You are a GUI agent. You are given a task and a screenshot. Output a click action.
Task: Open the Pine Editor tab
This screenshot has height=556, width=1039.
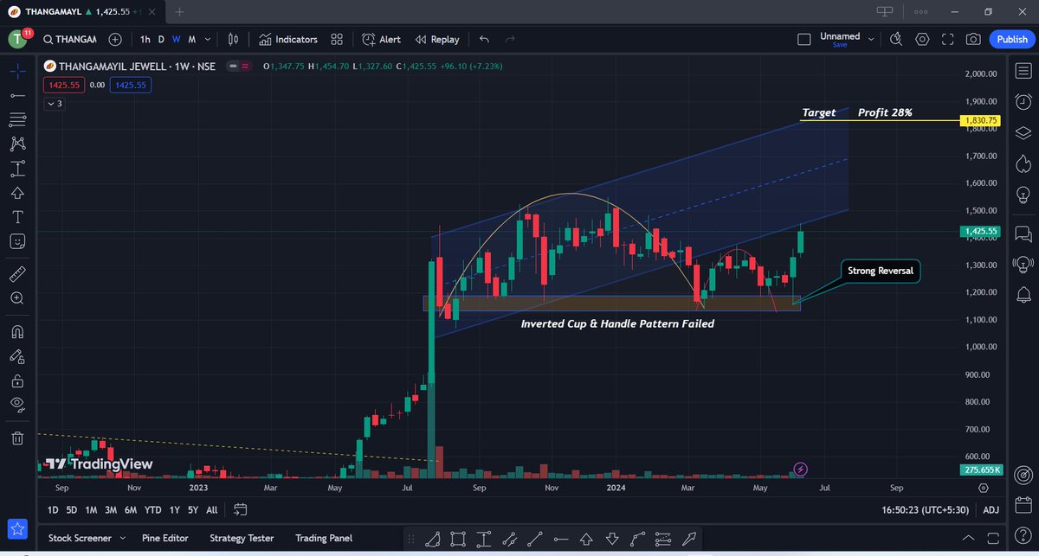[165, 538]
